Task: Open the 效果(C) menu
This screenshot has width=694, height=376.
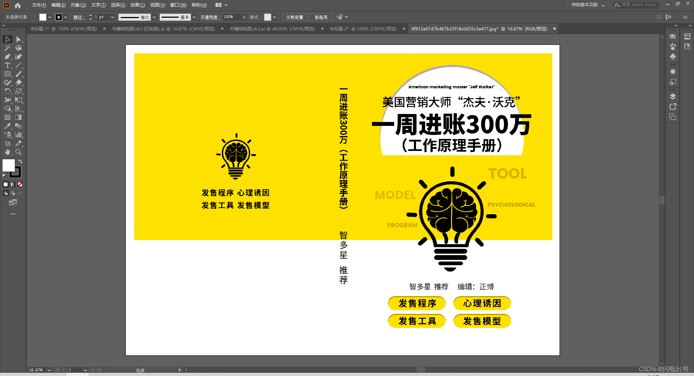Action: (138, 5)
